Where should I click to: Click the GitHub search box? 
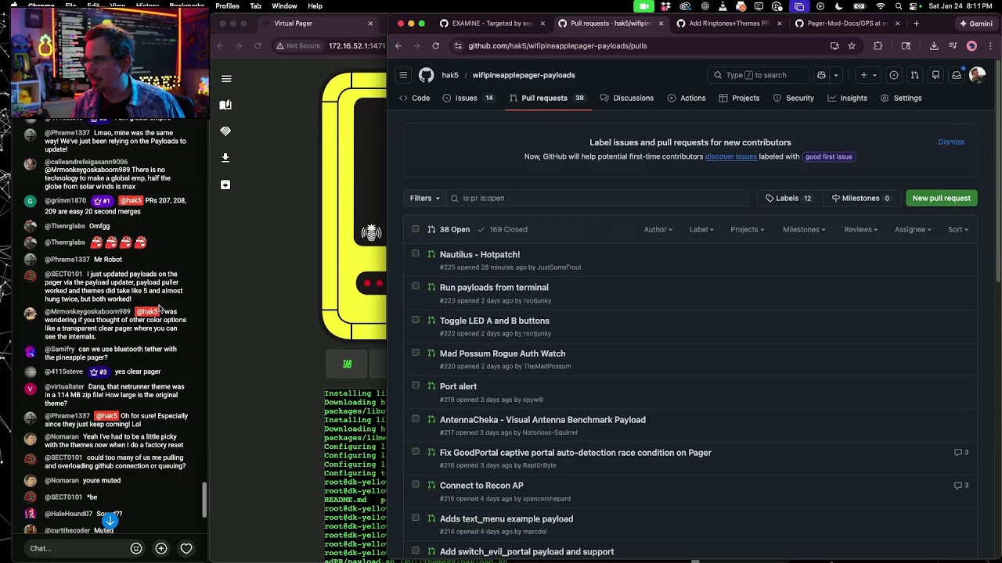coord(759,75)
